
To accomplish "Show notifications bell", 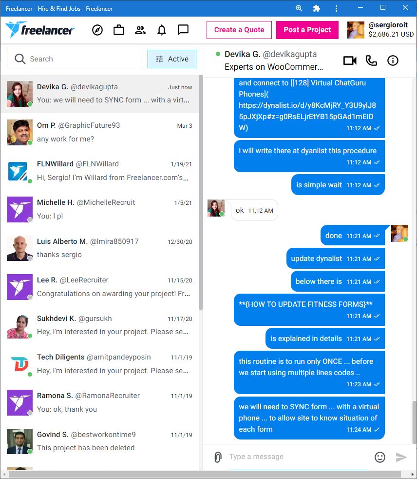I will pyautogui.click(x=162, y=30).
